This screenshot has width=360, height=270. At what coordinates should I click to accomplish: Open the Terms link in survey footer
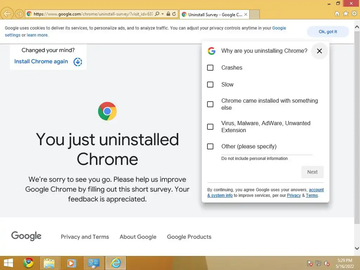(x=312, y=195)
